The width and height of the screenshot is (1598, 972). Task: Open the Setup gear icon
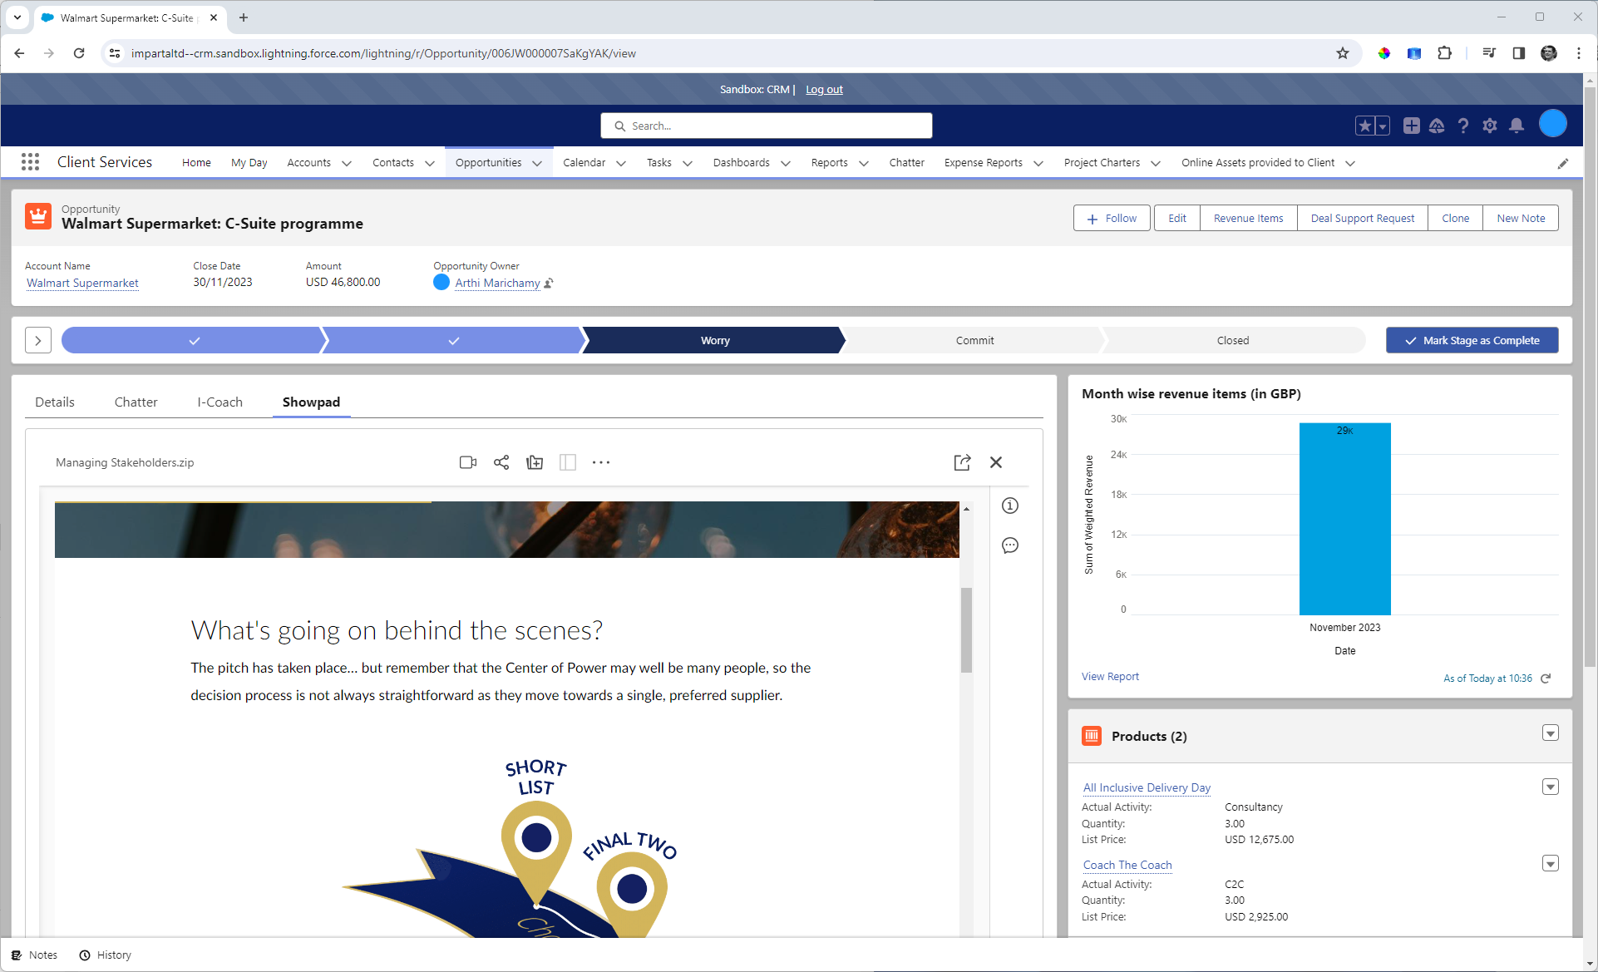[1489, 126]
